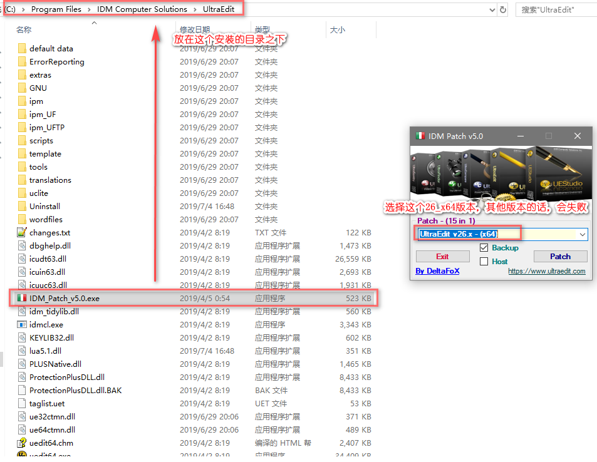Click the 2019/4/5 0:54 date cell

[205, 299]
